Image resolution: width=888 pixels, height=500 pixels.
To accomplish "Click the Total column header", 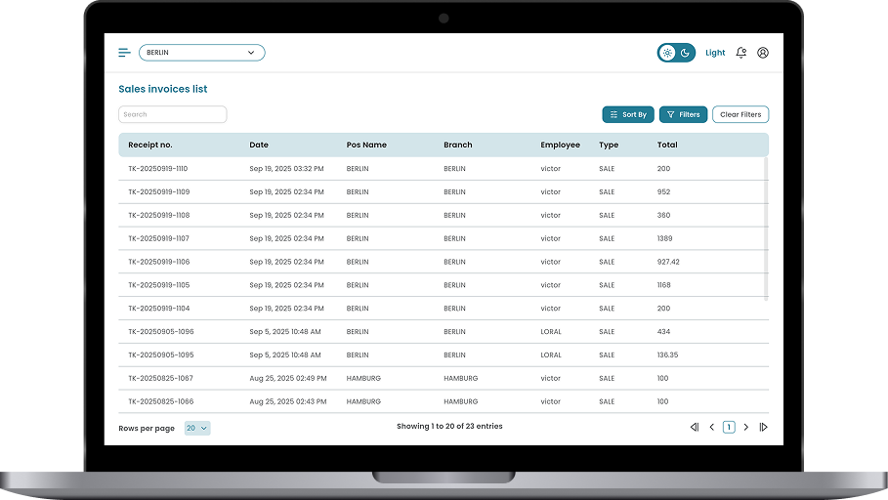I will [x=667, y=145].
